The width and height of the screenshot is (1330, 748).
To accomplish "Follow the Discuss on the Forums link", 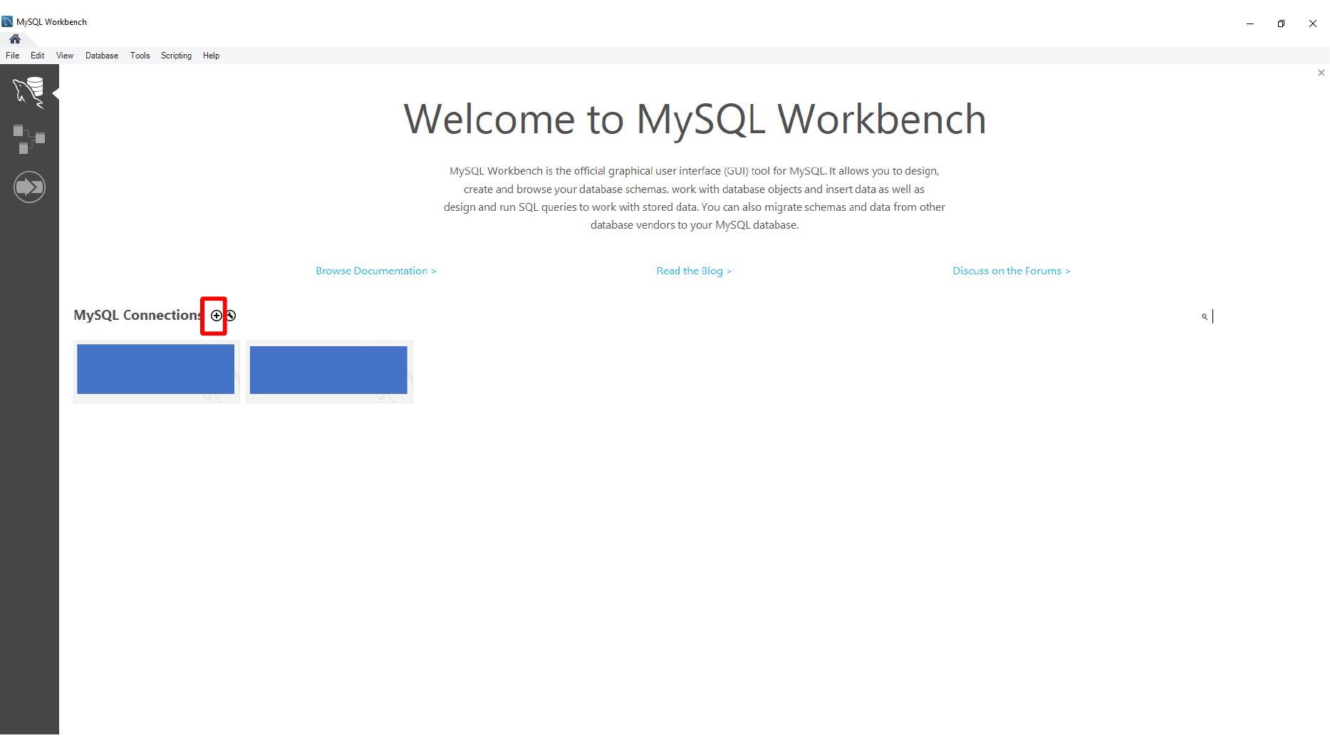I will click(x=1012, y=271).
